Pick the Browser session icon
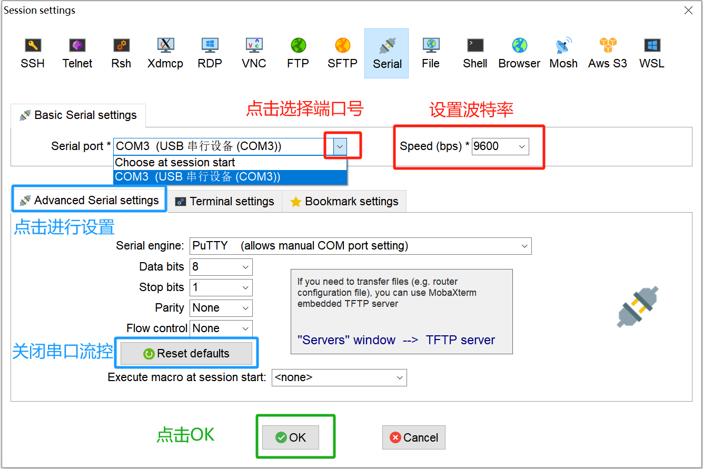 pyautogui.click(x=519, y=53)
